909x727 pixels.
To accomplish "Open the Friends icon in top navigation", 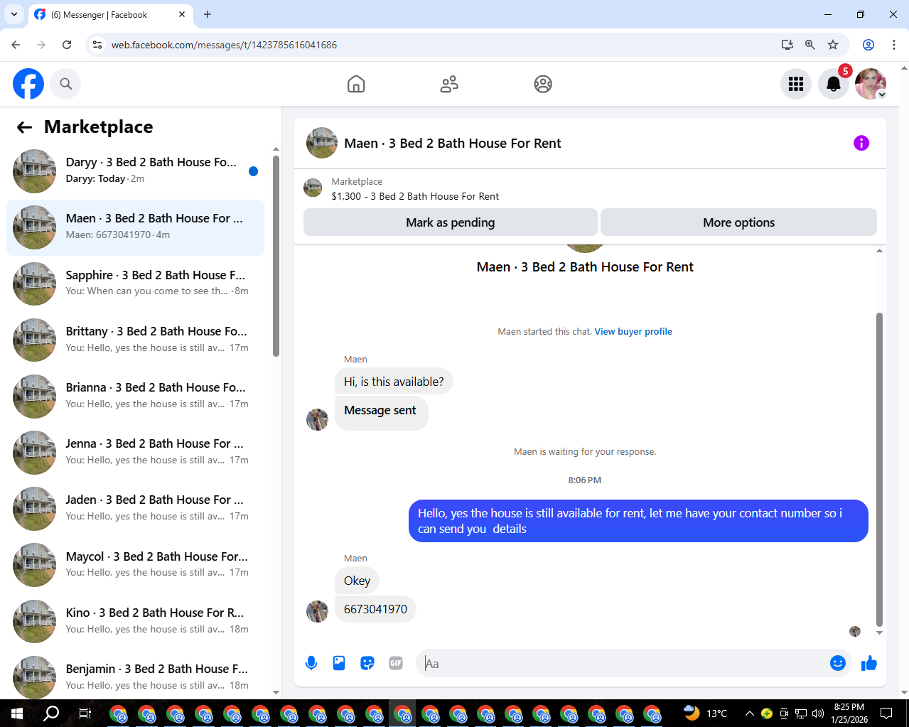I will tap(449, 84).
